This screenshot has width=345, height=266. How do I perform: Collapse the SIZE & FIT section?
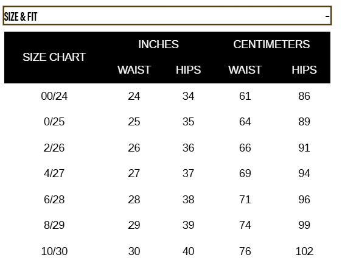pos(167,16)
